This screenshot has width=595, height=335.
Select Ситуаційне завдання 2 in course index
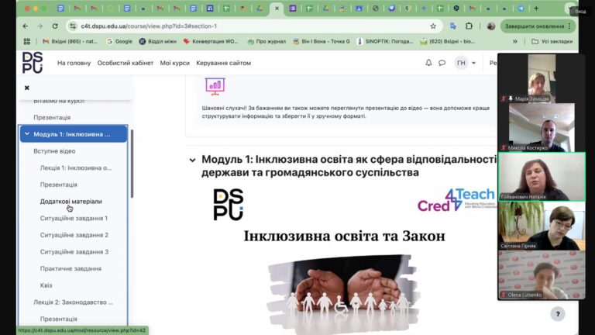click(x=74, y=235)
